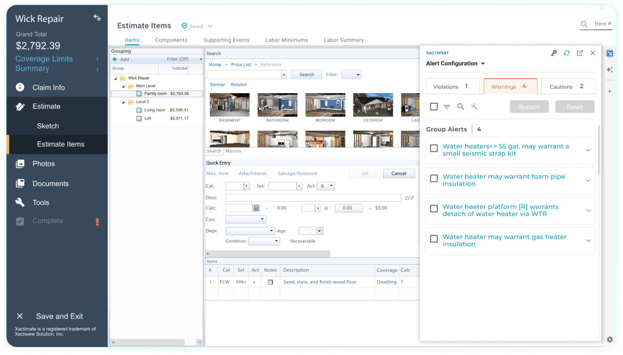Click the Related link
The image size is (623, 355).
click(x=238, y=85)
